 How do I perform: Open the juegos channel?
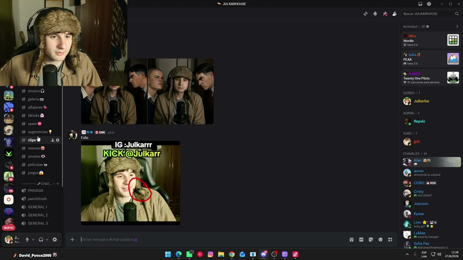point(40,173)
